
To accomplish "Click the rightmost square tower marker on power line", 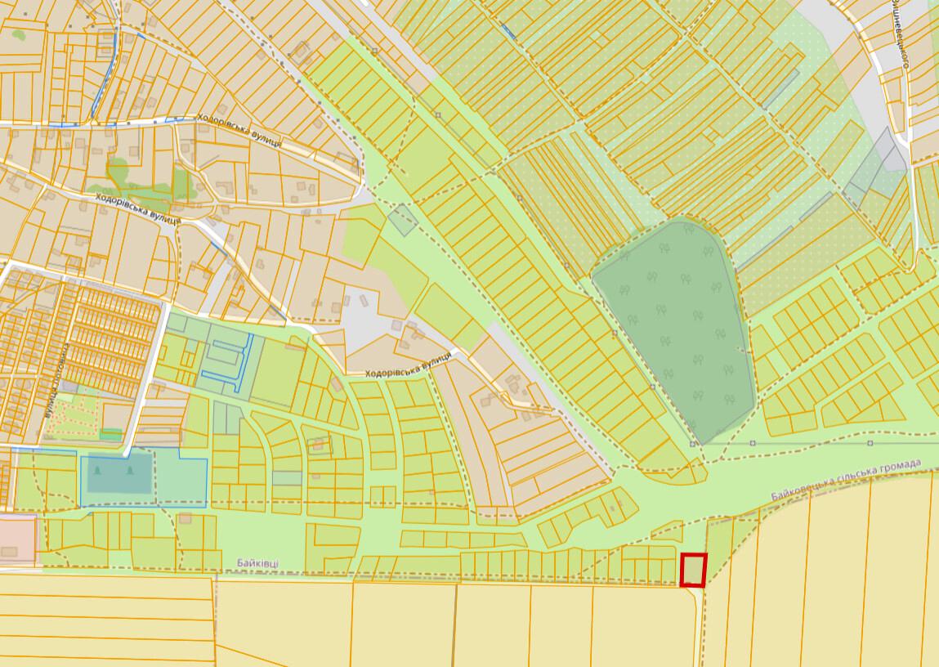I will tap(870, 443).
